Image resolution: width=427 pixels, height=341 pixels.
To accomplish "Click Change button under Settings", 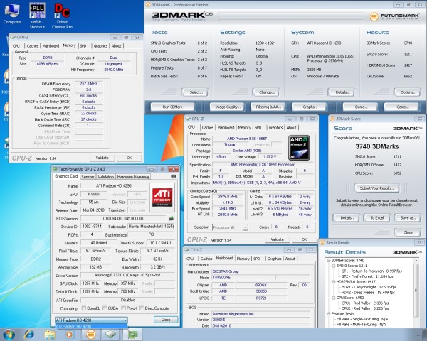I will (265, 92).
